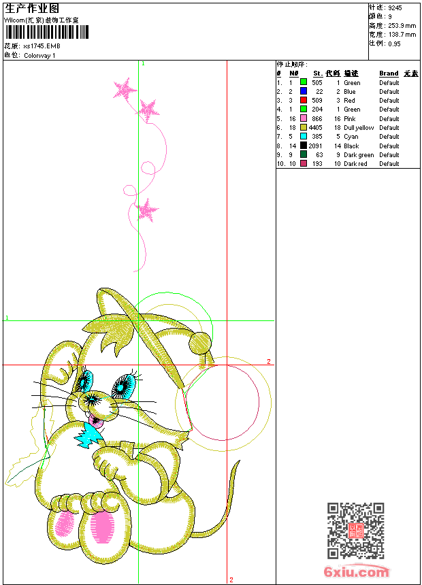Screen dimensions: 422x585
Task: Select the stitch count 509
Action: [x=317, y=101]
